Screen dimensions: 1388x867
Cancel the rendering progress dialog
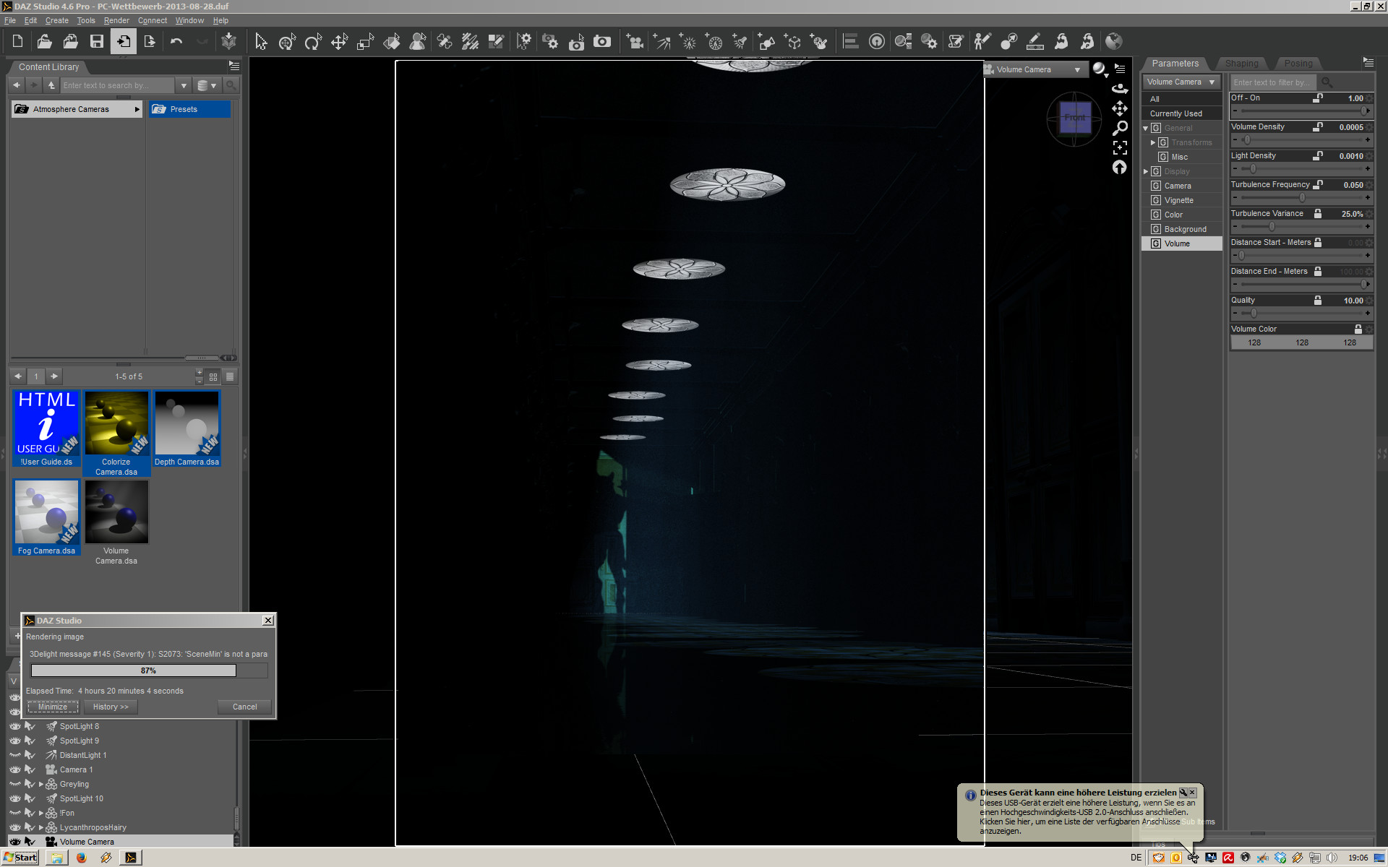coord(244,707)
